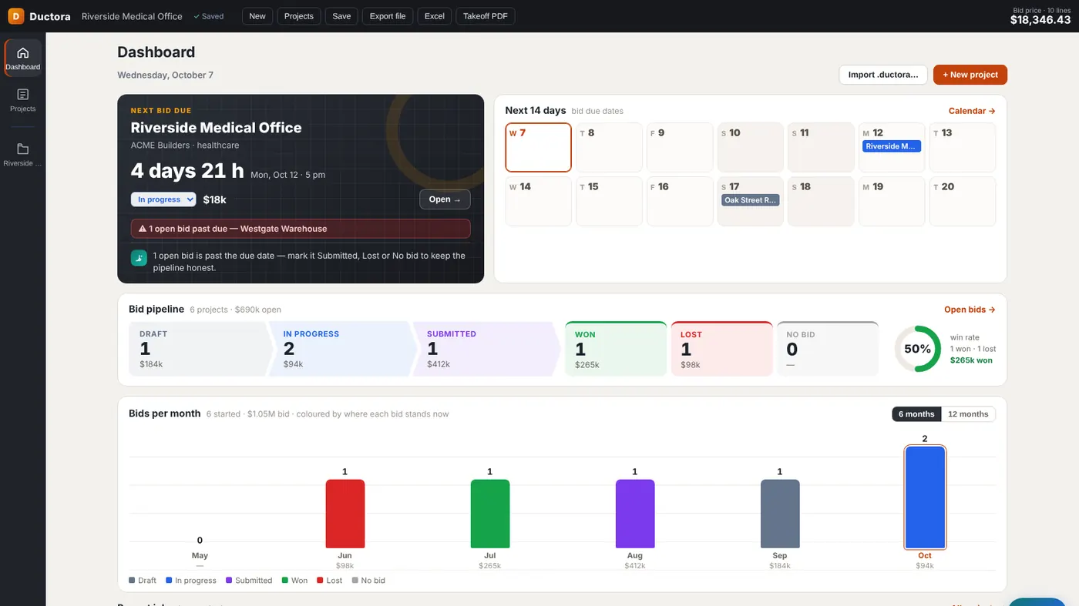The width and height of the screenshot is (1079, 606).
Task: Click the Bids per month heading
Action: (x=165, y=413)
